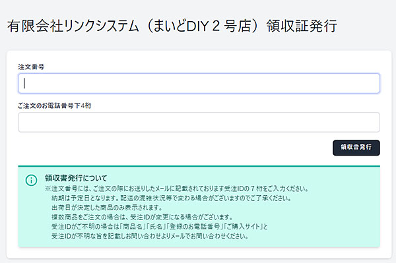Click the 領収書発行について notice heading
Viewport: 396px width, 263px height.
coord(76,178)
